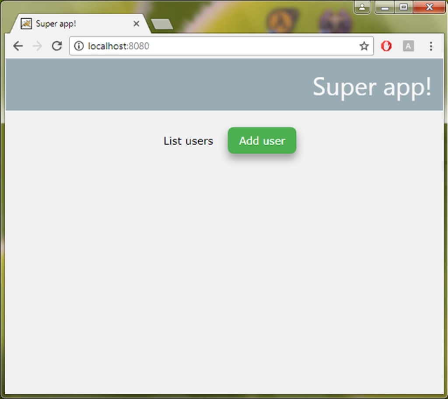Open the Chrome user profile button
This screenshot has width=448, height=399.
click(362, 7)
